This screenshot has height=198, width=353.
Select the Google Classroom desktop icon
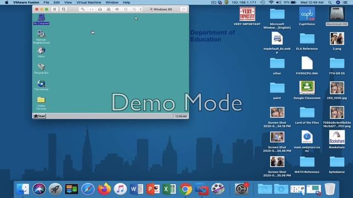coord(307,90)
